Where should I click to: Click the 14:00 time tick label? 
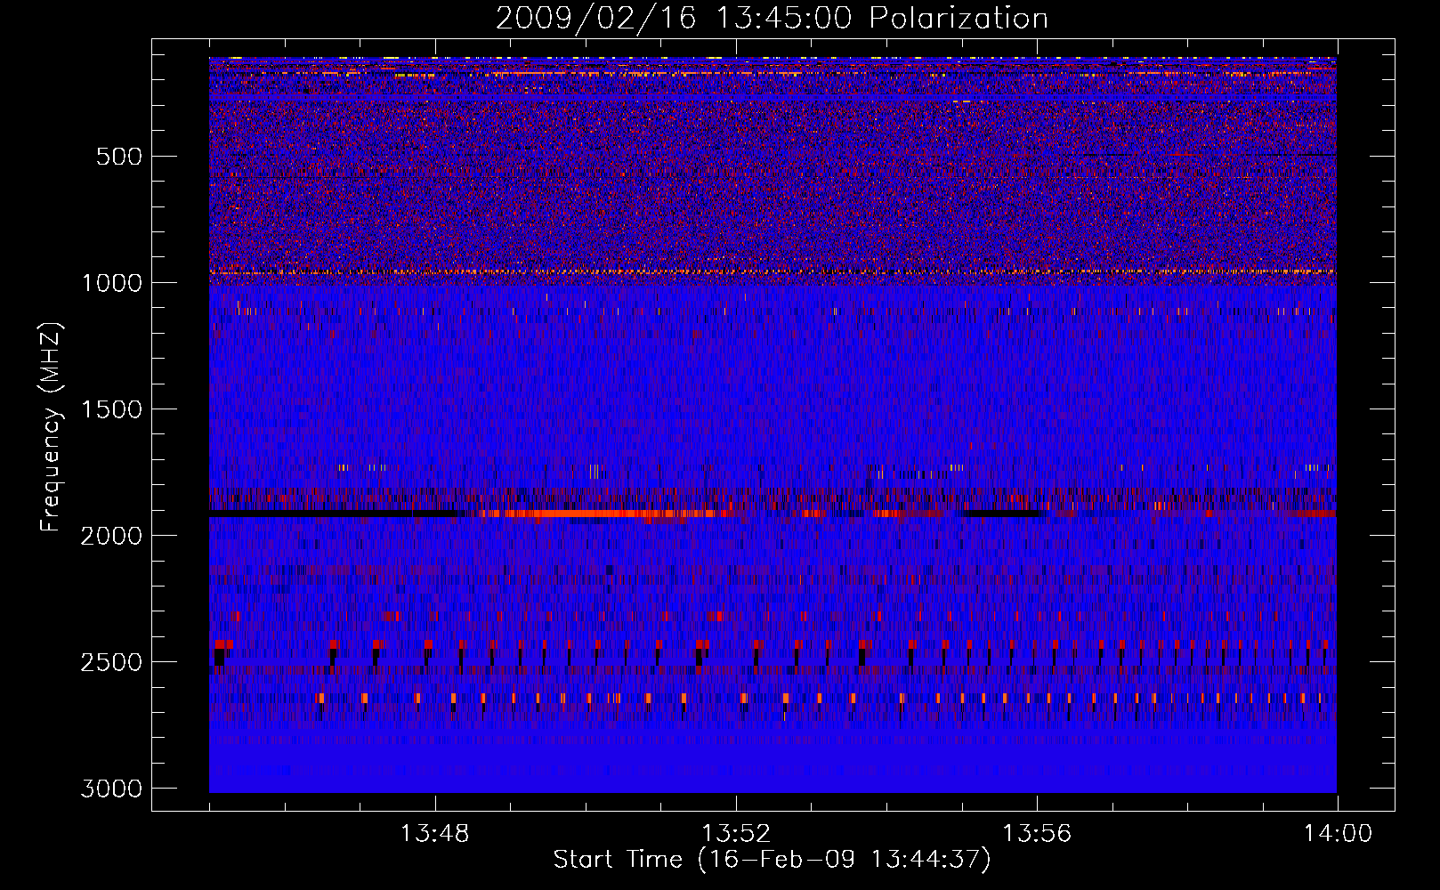(x=1338, y=834)
